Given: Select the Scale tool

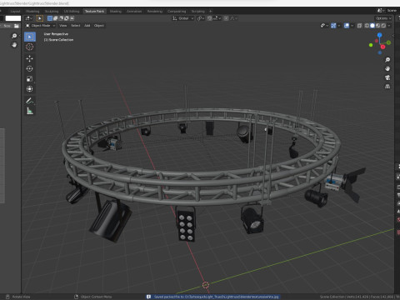Looking at the screenshot, I should pos(30,79).
